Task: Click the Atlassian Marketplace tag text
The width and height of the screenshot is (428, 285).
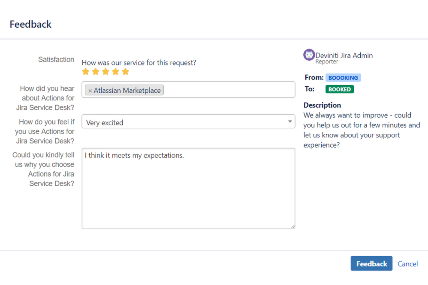Action: pyautogui.click(x=127, y=90)
